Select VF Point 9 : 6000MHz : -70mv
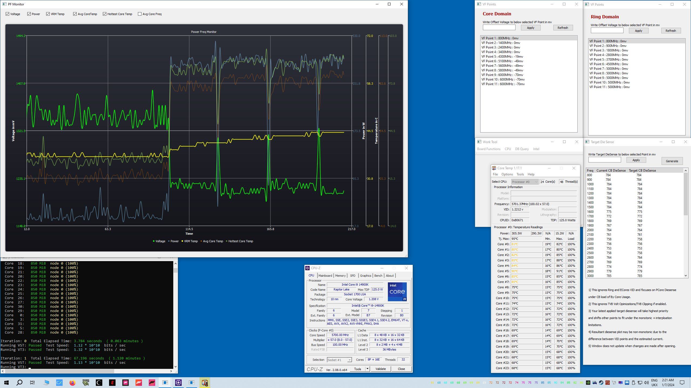 coord(502,75)
